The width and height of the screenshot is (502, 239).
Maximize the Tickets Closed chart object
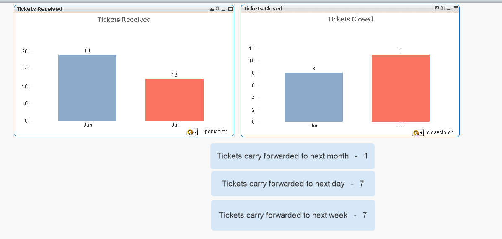tap(455, 8)
